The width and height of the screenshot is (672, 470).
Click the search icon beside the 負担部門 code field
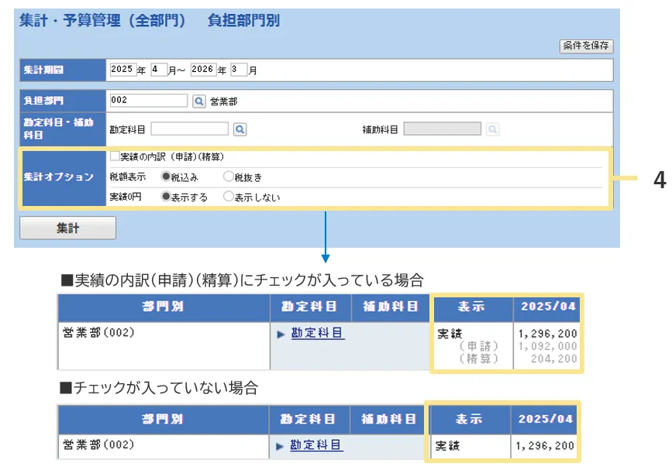click(x=198, y=101)
